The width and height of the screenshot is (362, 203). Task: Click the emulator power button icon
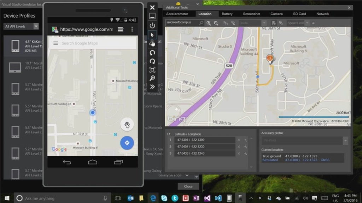tap(152, 25)
